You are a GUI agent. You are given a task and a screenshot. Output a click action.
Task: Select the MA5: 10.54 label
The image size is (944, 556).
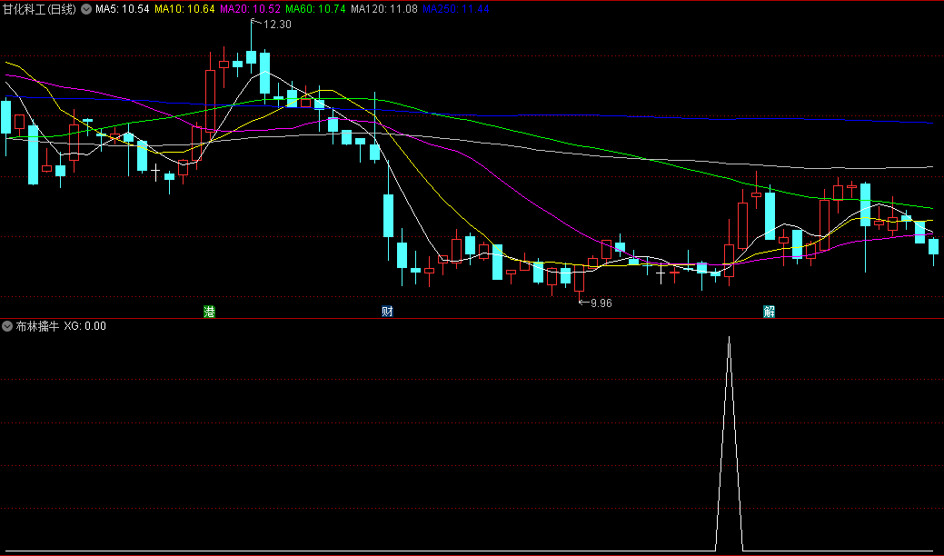point(123,9)
